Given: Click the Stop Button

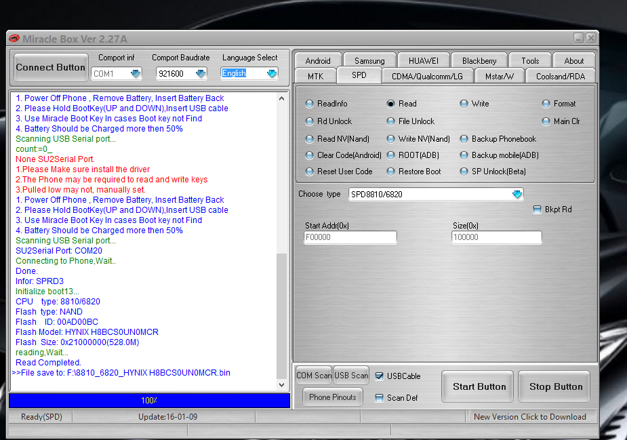Looking at the screenshot, I should tap(556, 387).
